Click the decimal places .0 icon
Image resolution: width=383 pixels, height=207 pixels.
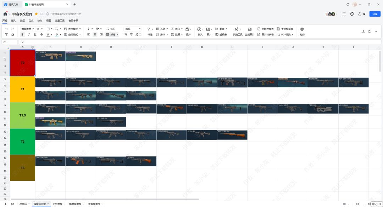point(137,34)
